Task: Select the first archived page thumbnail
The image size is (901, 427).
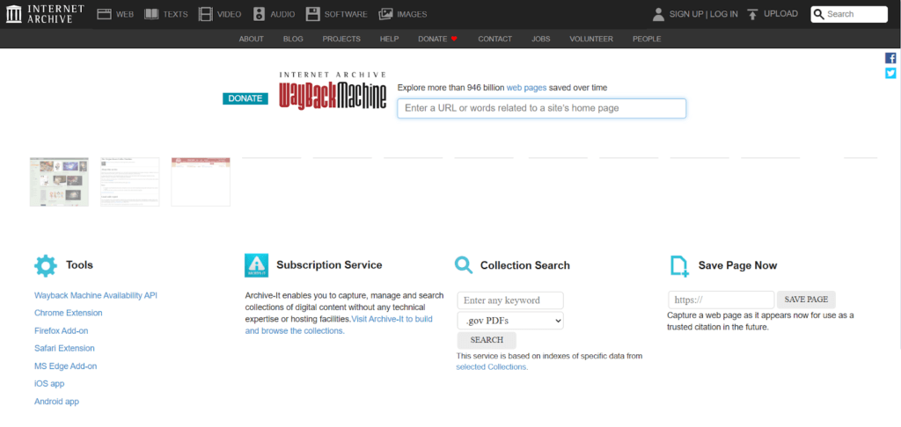Action: tap(59, 182)
